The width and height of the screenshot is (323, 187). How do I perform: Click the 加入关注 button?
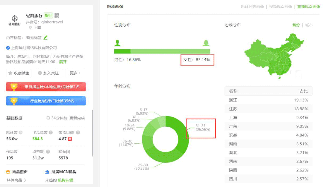(x=48, y=73)
